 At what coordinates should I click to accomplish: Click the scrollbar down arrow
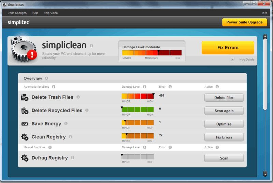coord(265,173)
